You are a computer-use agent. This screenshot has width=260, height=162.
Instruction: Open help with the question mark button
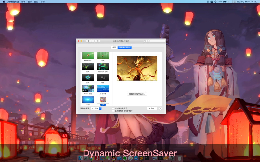coord(160,109)
